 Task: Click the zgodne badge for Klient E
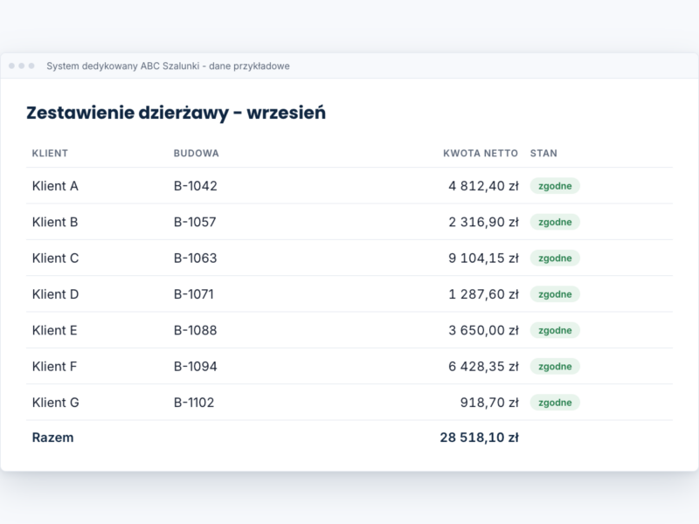[555, 330]
